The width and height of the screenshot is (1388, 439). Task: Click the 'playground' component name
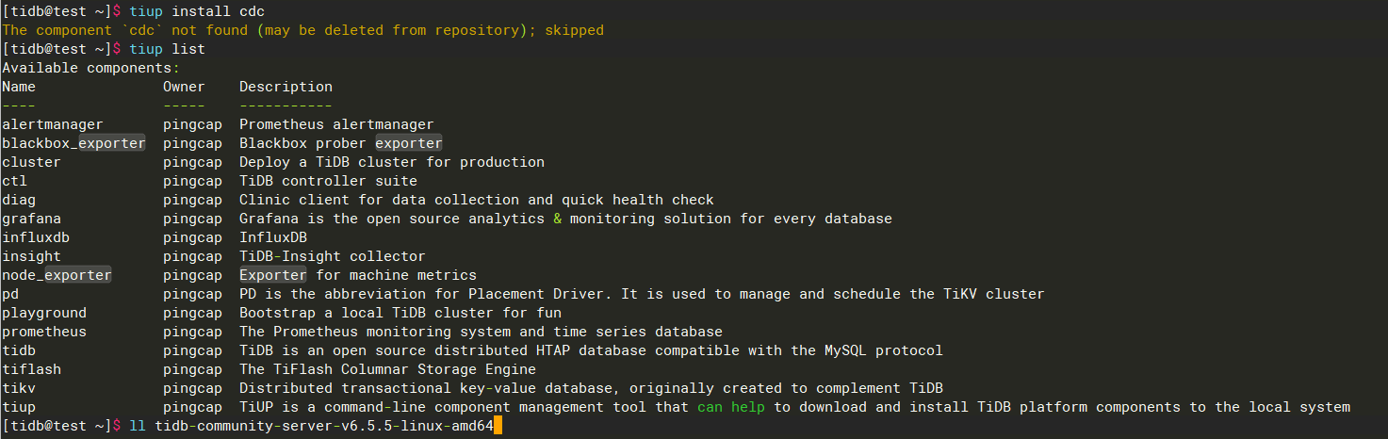44,313
